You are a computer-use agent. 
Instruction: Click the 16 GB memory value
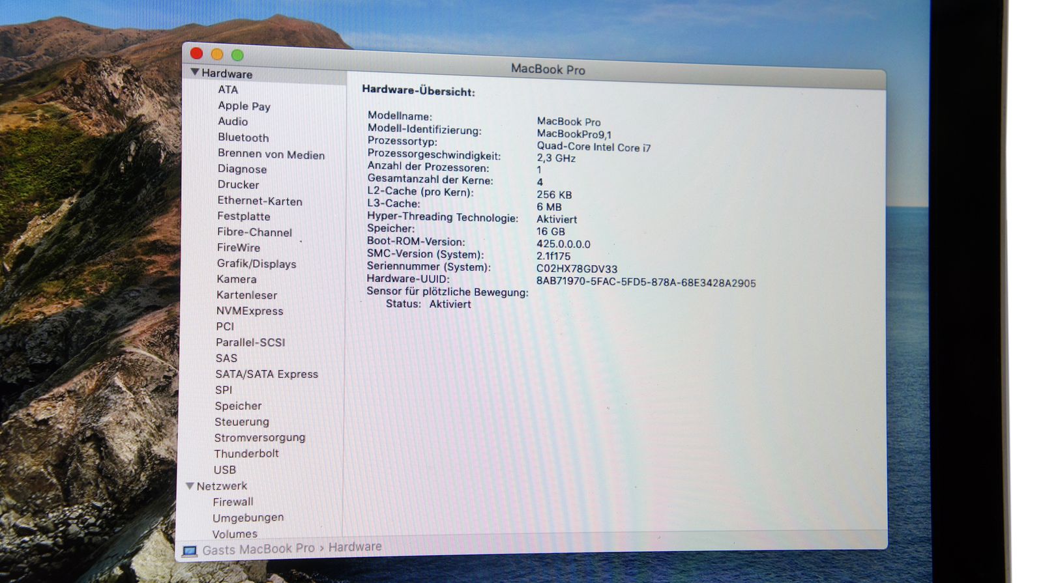tap(551, 232)
